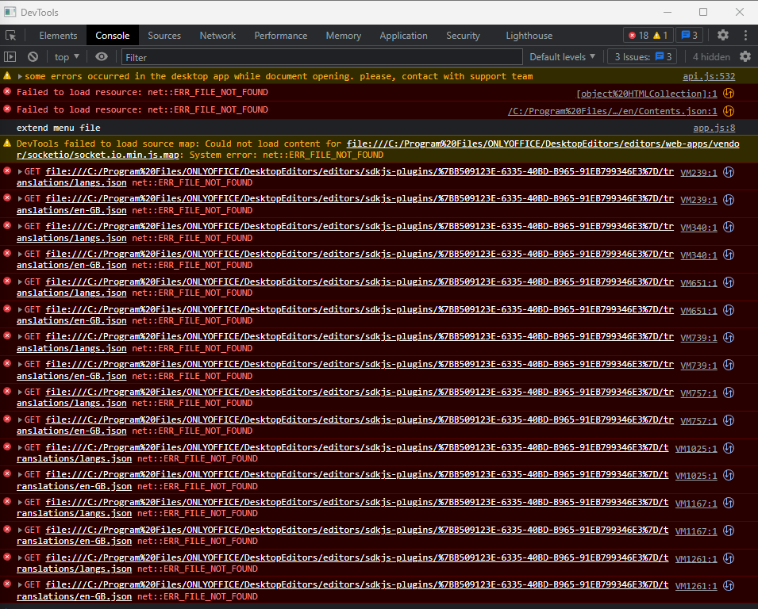The height and width of the screenshot is (609, 758).
Task: Network icon for VM1261:1 en-GB.json row
Action: click(x=729, y=585)
